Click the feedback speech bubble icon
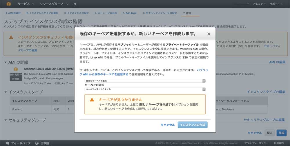 click(x=7, y=143)
